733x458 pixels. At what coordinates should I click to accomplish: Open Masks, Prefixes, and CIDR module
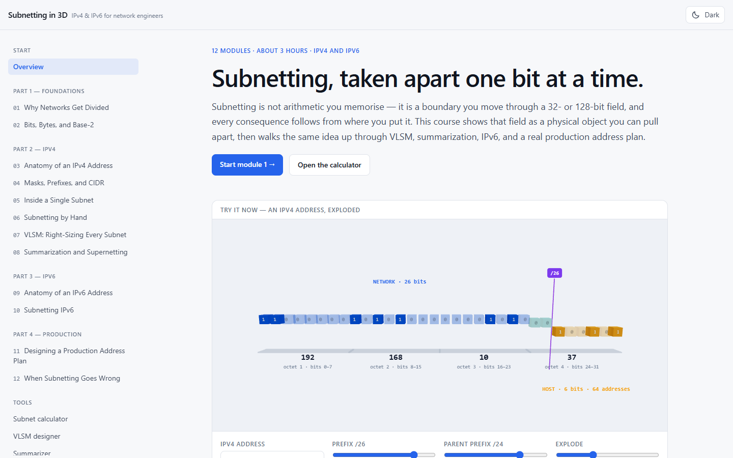coord(73,183)
